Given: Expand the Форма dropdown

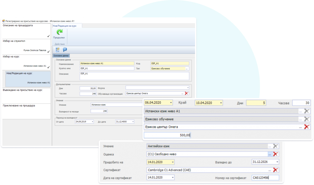Looking at the screenshot, I should click(188, 88).
